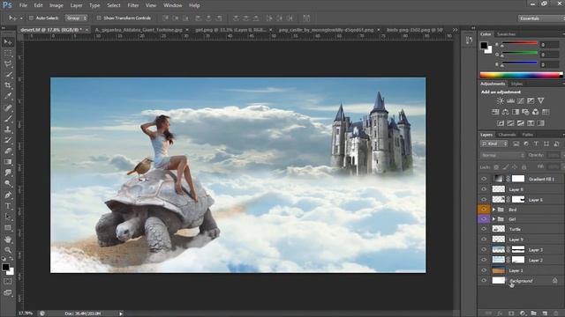This screenshot has width=565, height=317.
Task: Open the Essentials workspace dropdown
Action: pyautogui.click(x=541, y=18)
